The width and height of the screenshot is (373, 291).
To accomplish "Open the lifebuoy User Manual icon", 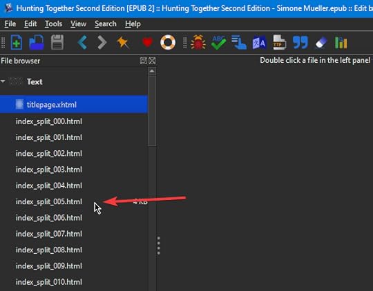I will click(168, 43).
